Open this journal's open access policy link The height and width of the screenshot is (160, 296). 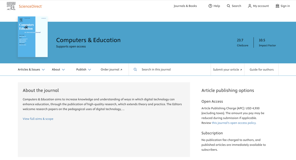234,123
